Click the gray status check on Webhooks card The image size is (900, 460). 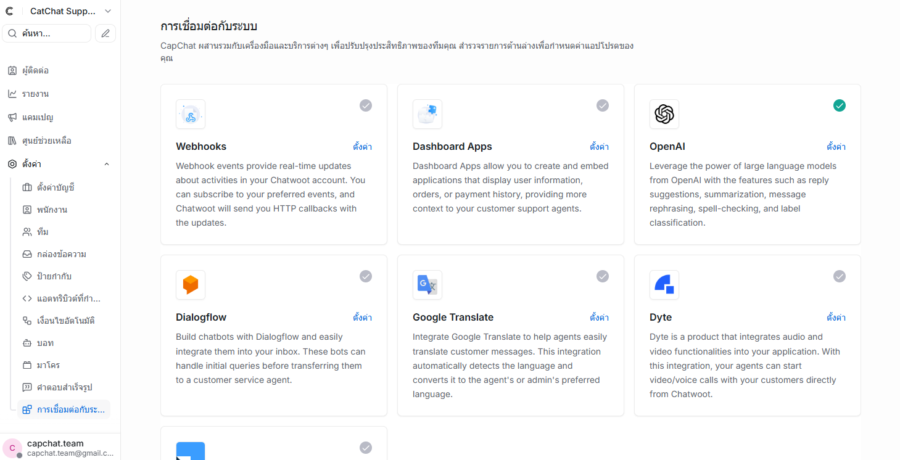coord(366,105)
